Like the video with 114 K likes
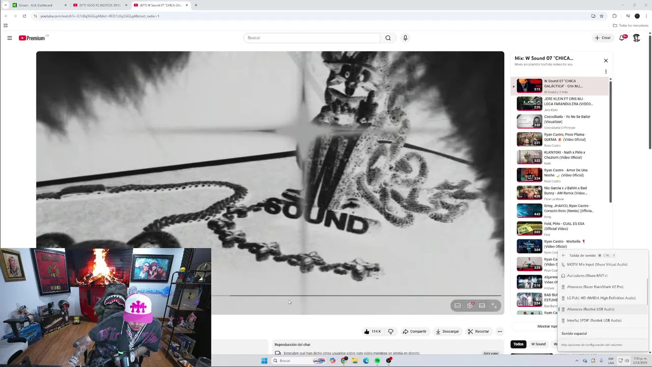This screenshot has width=652, height=367. (x=372, y=331)
